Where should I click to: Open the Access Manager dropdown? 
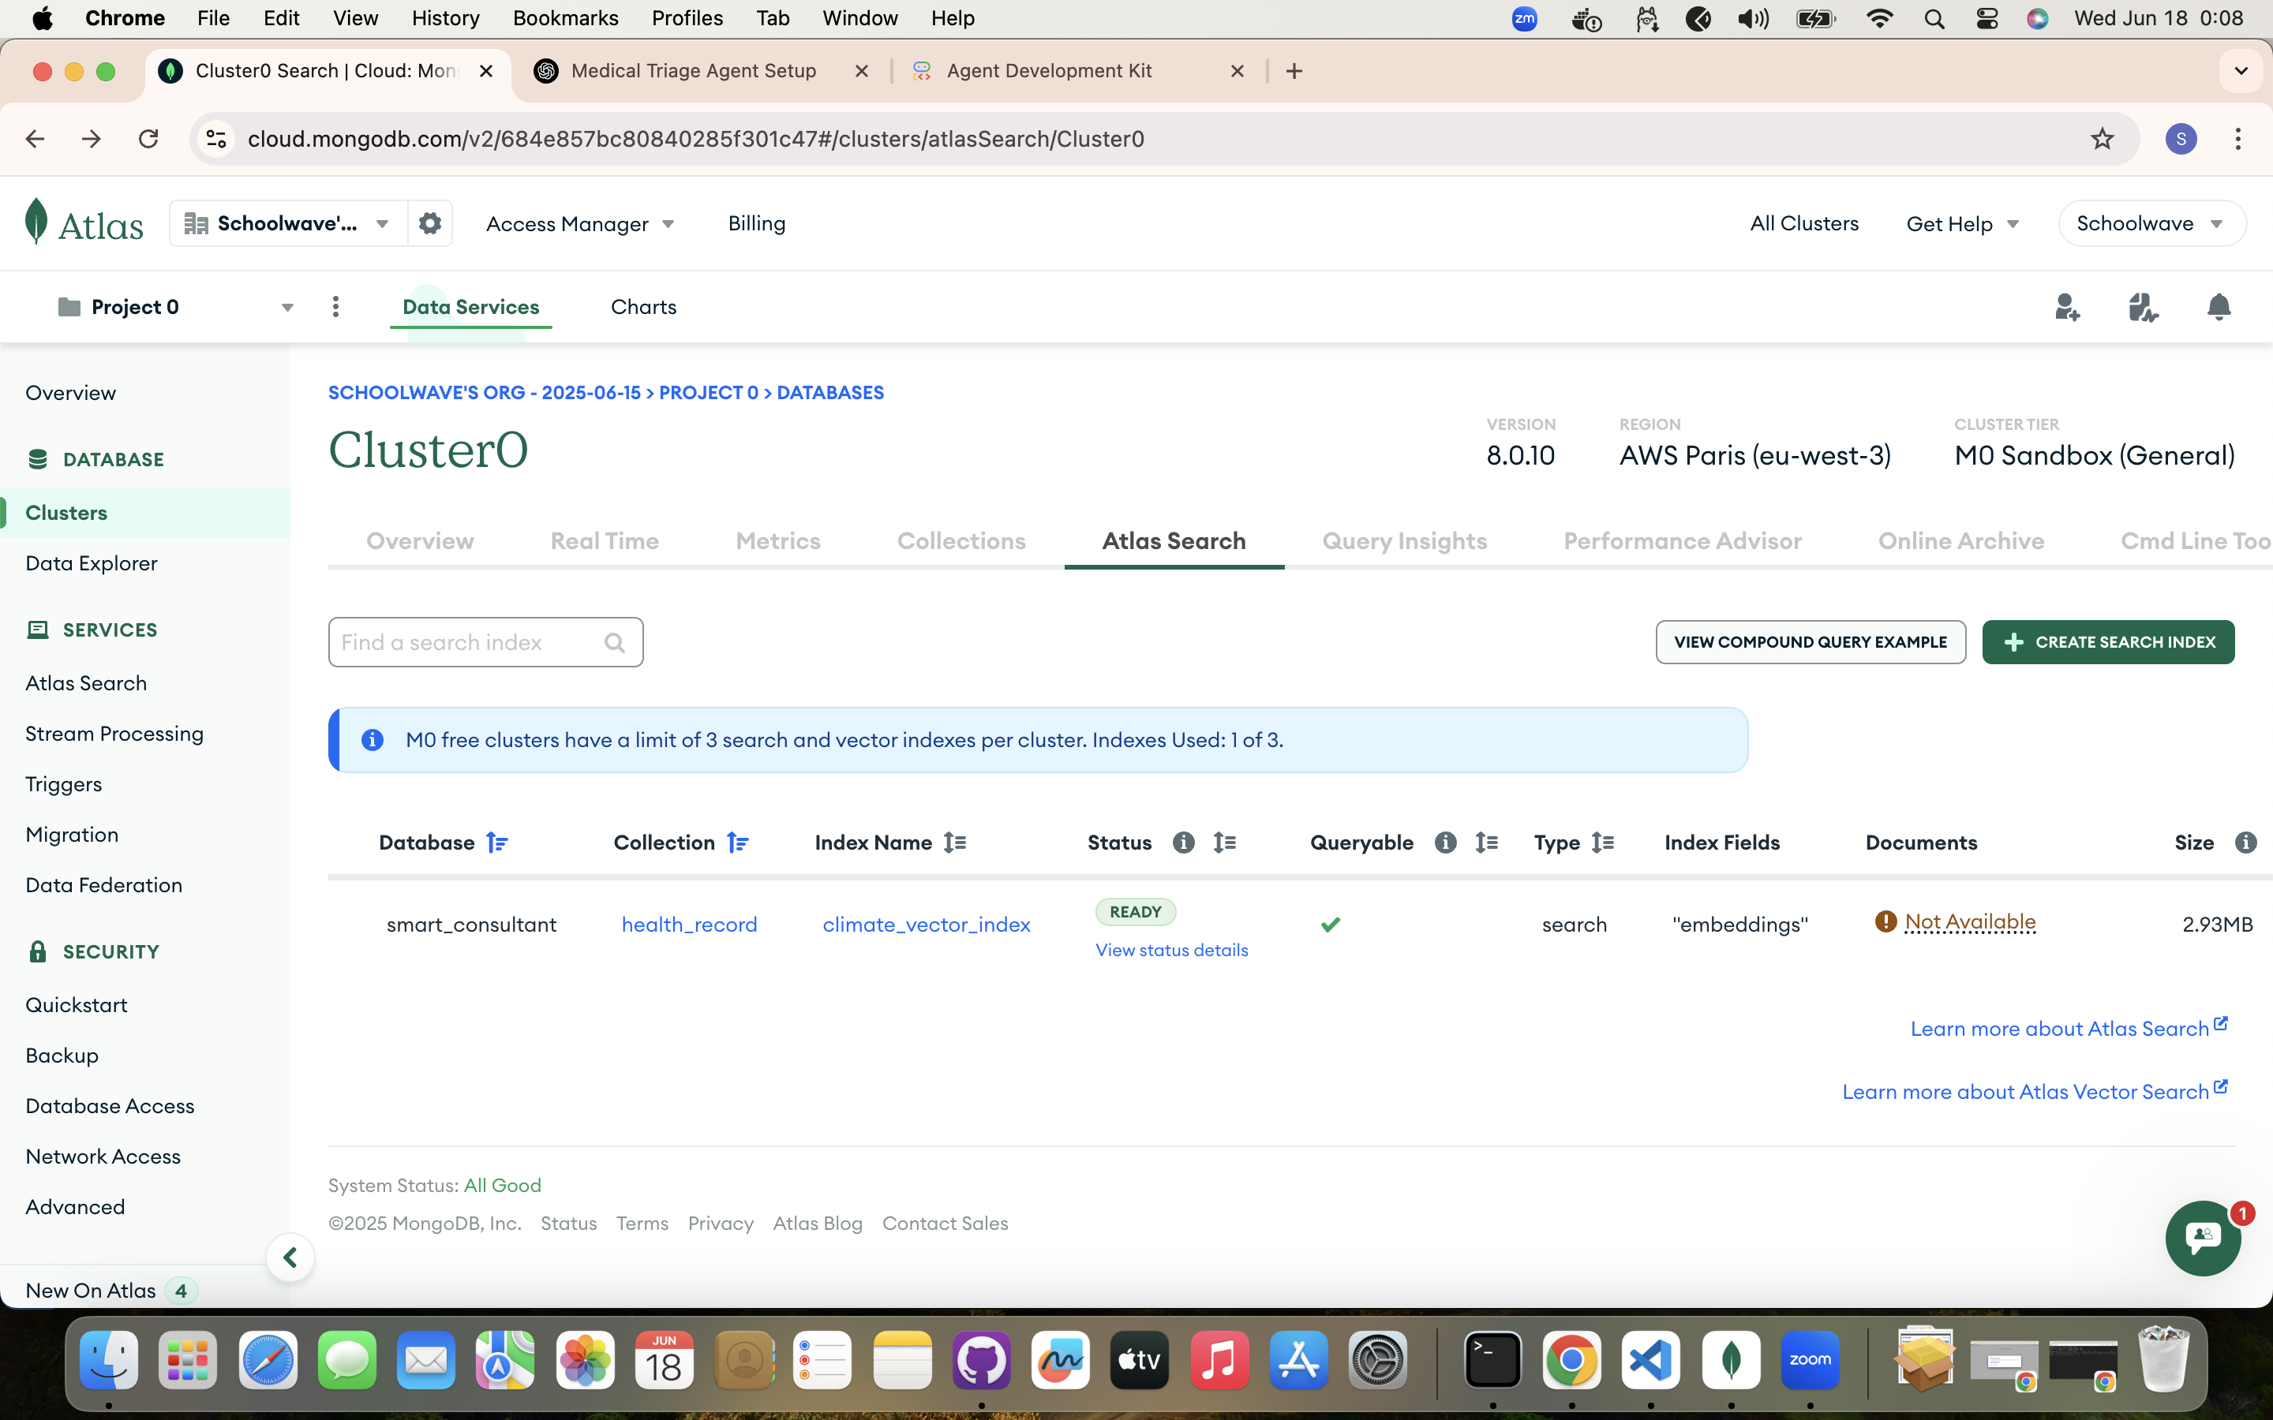(x=579, y=223)
